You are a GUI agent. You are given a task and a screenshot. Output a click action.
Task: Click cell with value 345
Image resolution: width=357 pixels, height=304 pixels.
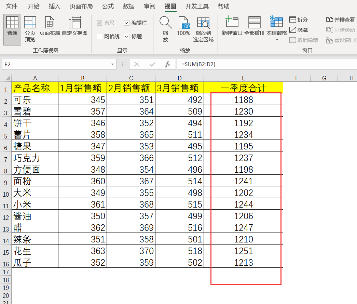(83, 100)
